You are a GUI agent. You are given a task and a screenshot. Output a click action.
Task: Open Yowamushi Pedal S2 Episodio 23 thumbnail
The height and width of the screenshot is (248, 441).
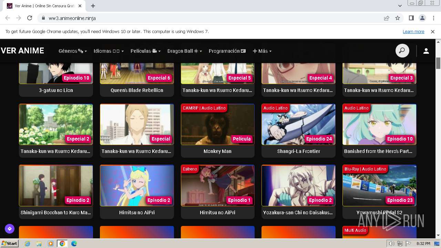[379, 185]
